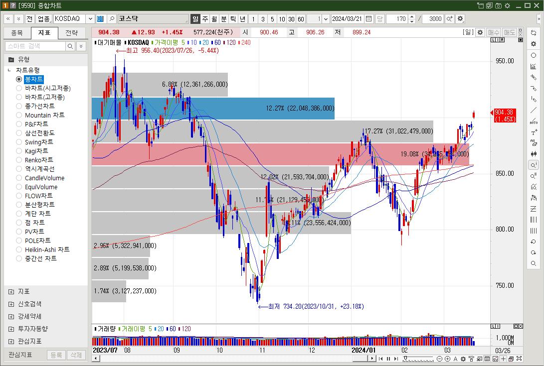Viewport: 544px width, 366px height.
Task: Pick the Renko차트 chart type
Action: click(x=19, y=160)
